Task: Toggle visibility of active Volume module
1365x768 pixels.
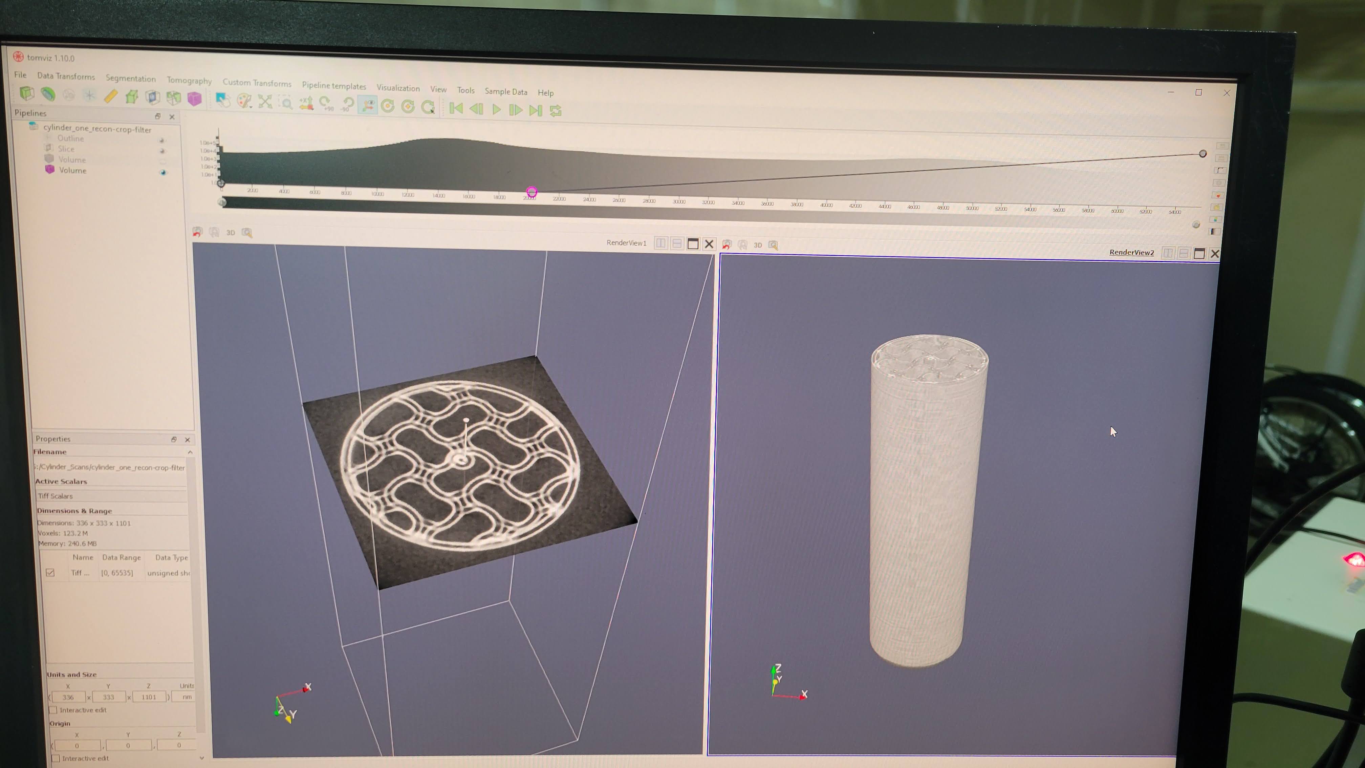Action: click(163, 172)
